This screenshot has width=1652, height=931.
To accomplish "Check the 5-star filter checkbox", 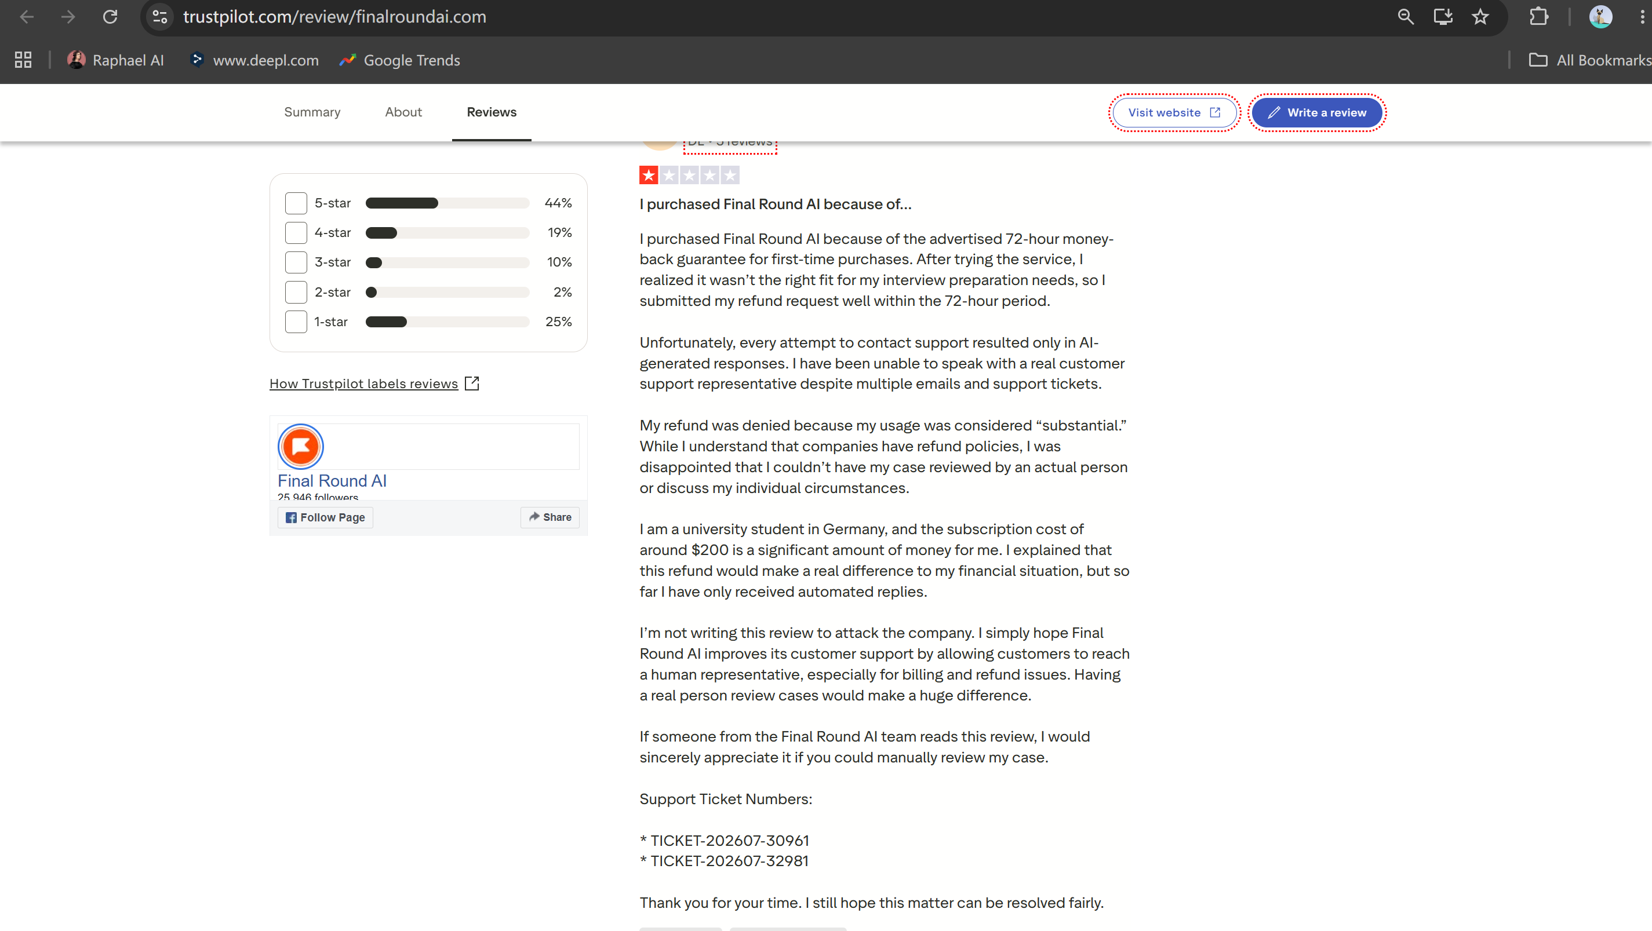I will pos(296,203).
